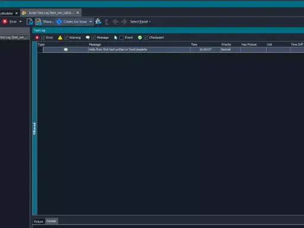
Task: Close the Script Test Log tab
Action: (78, 13)
